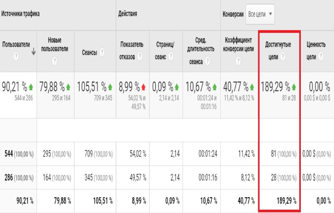The height and width of the screenshot is (213, 334).
Task: Click the bounce rate cell '49,57 %'
Action: click(138, 178)
